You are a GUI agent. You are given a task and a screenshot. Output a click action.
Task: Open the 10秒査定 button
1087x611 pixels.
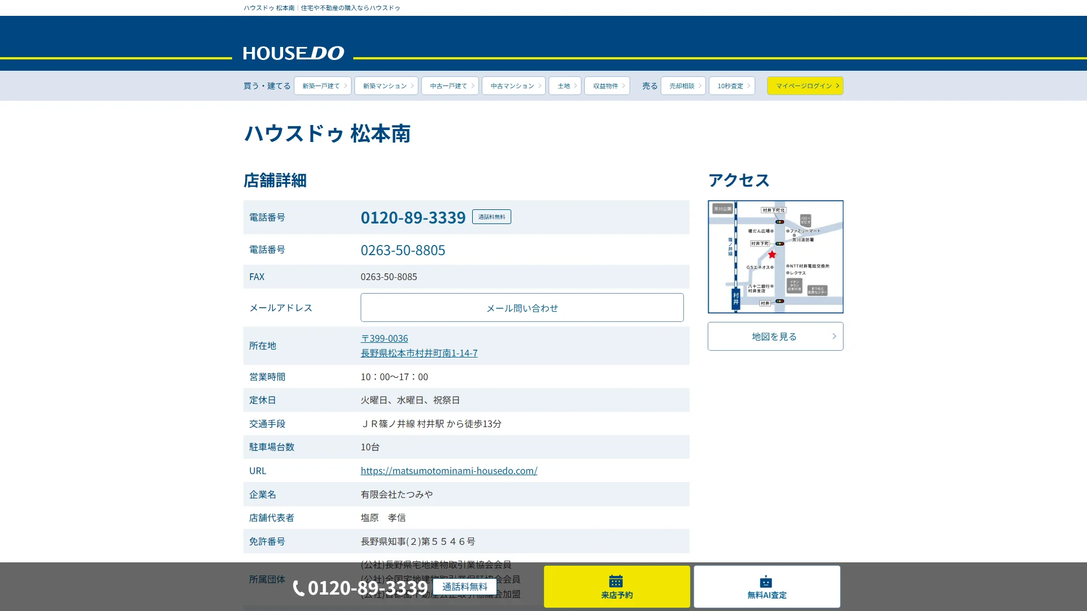732,86
